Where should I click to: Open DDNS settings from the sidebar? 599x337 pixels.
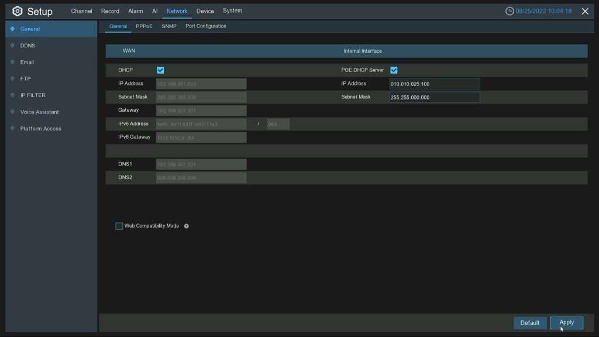(x=27, y=45)
